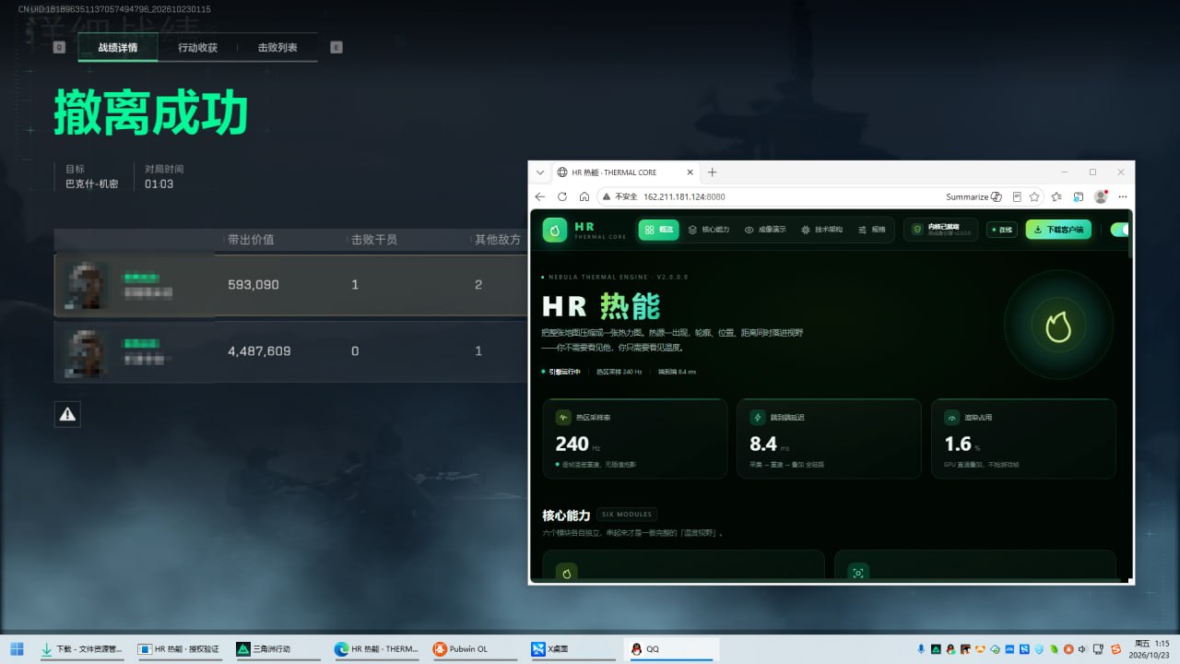Click the microphone tray icon
The width and height of the screenshot is (1180, 664).
pos(921,649)
